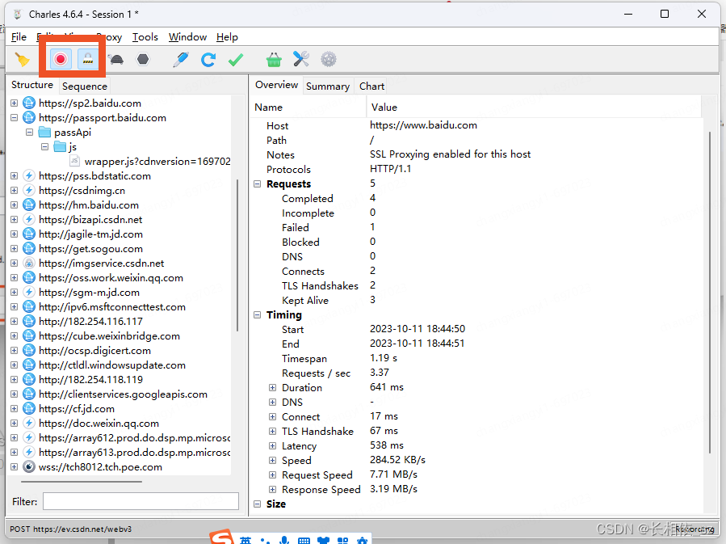Select wrapper.js?cdnversion file
The width and height of the screenshot is (726, 544).
[x=157, y=161]
